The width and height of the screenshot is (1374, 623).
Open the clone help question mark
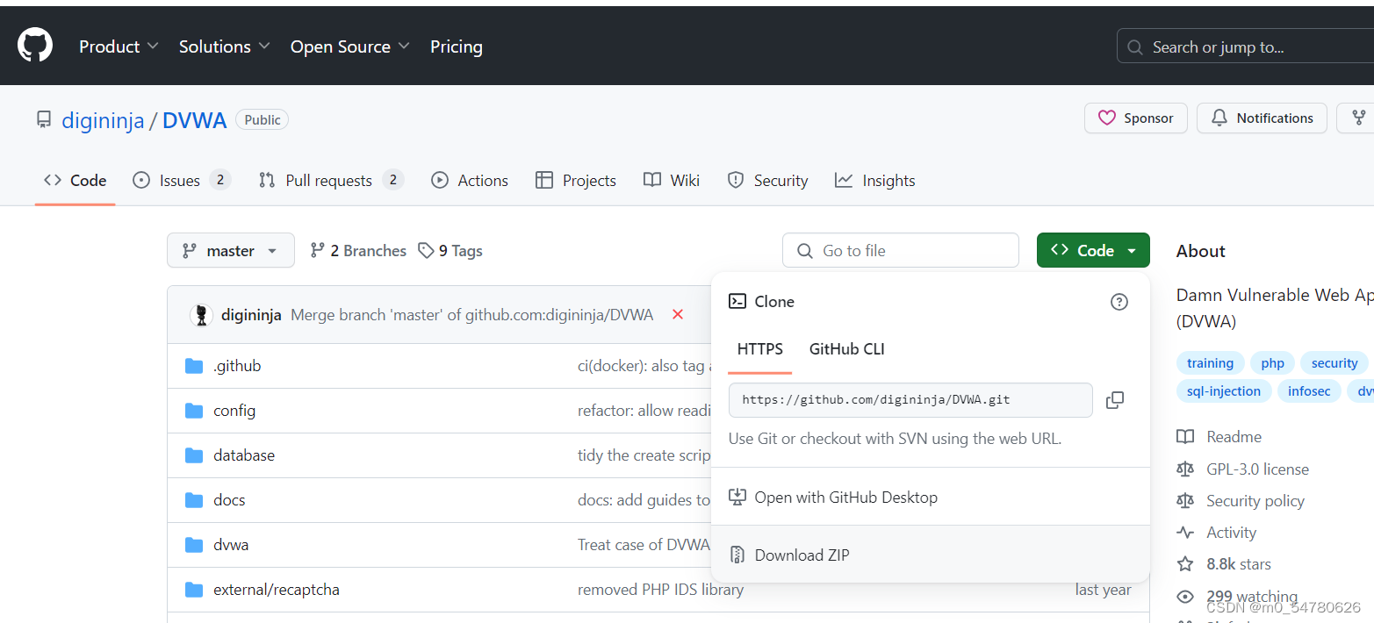(x=1119, y=301)
